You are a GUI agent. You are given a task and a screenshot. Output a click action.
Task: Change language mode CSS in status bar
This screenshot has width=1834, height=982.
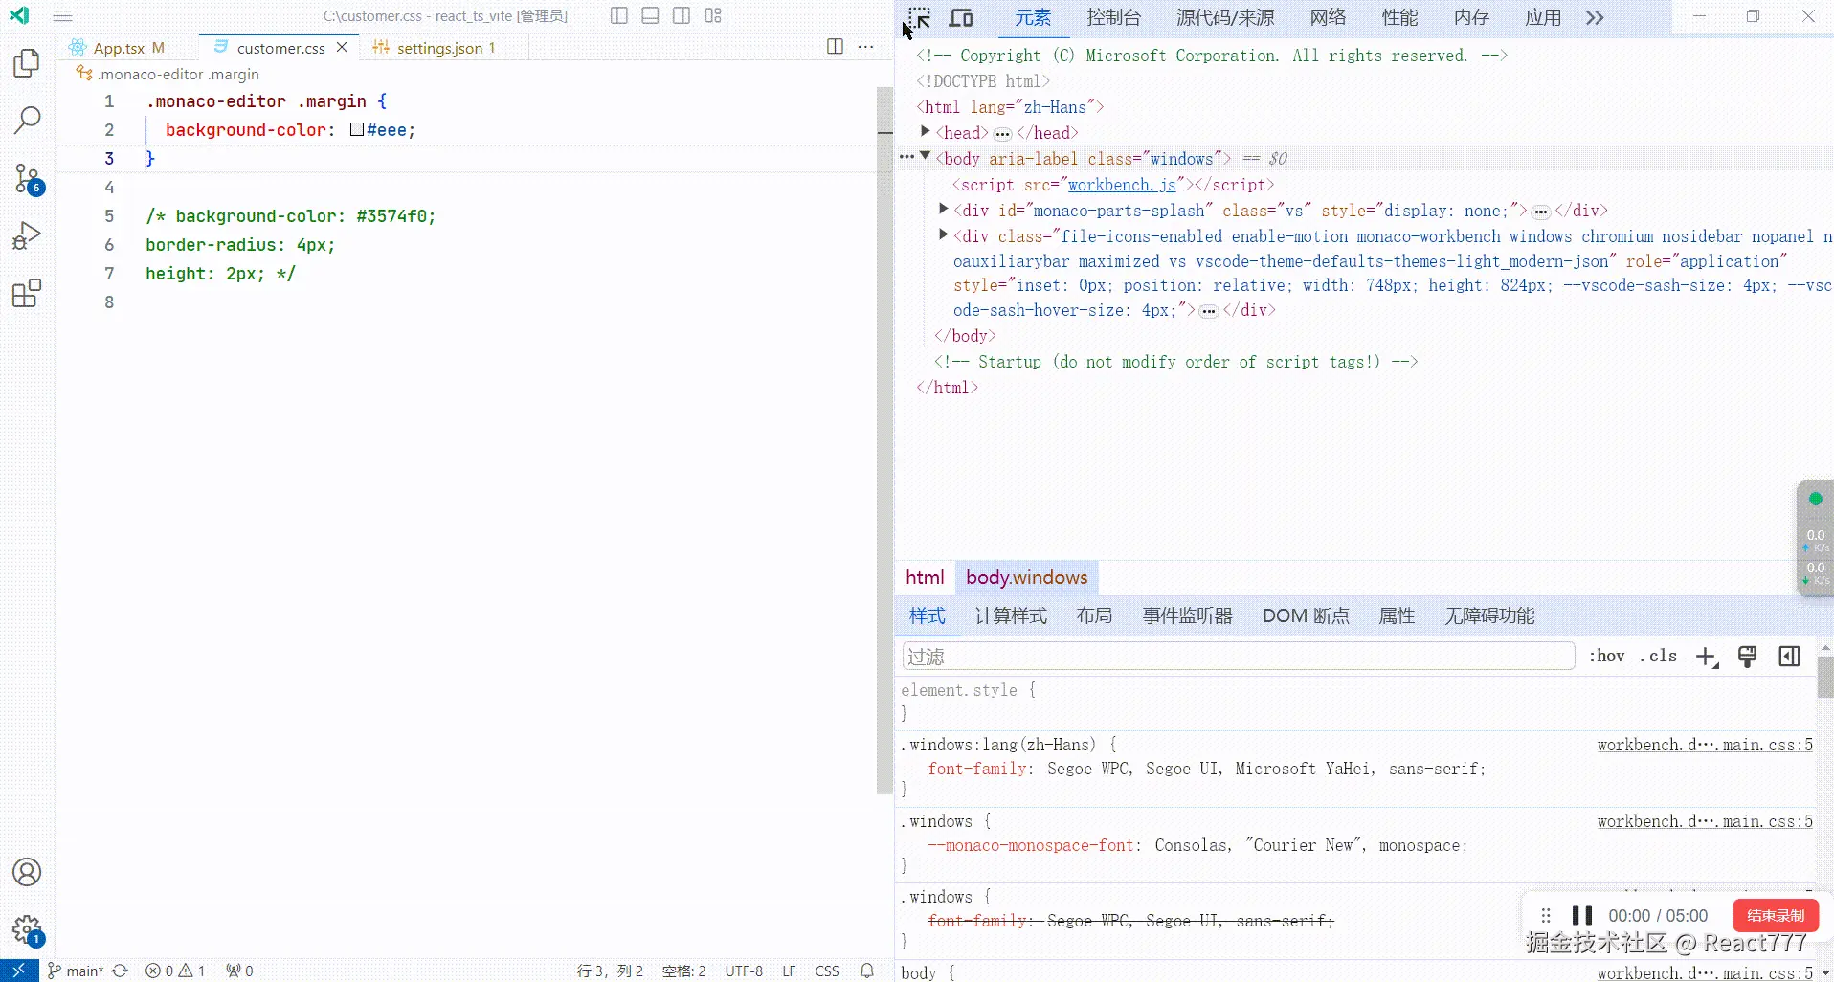tap(827, 971)
